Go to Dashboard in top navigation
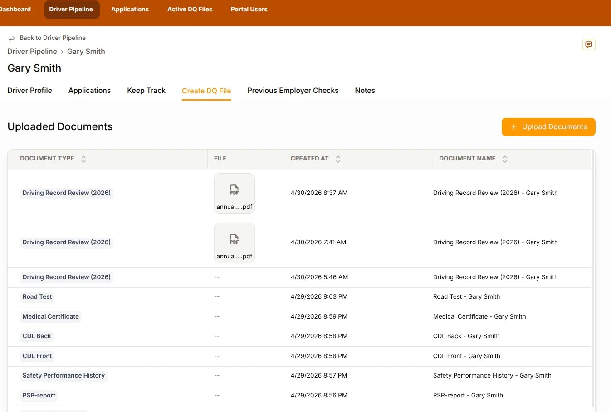Image resolution: width=611 pixels, height=412 pixels. tap(15, 9)
